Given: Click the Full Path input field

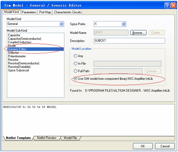Looking at the screenshot, I should pos(118,71).
